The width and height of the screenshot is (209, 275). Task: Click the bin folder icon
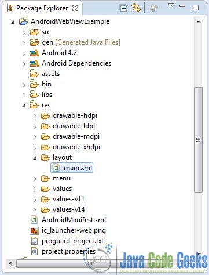(x=34, y=84)
